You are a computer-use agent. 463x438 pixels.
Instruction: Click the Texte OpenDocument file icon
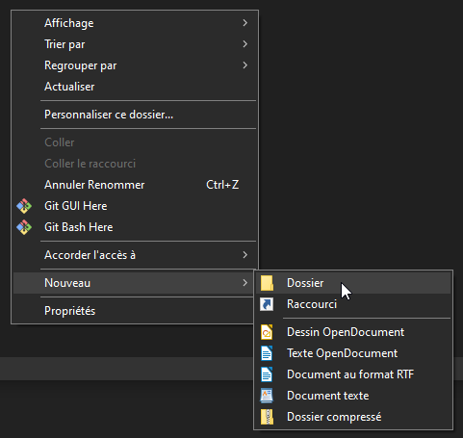[267, 353]
